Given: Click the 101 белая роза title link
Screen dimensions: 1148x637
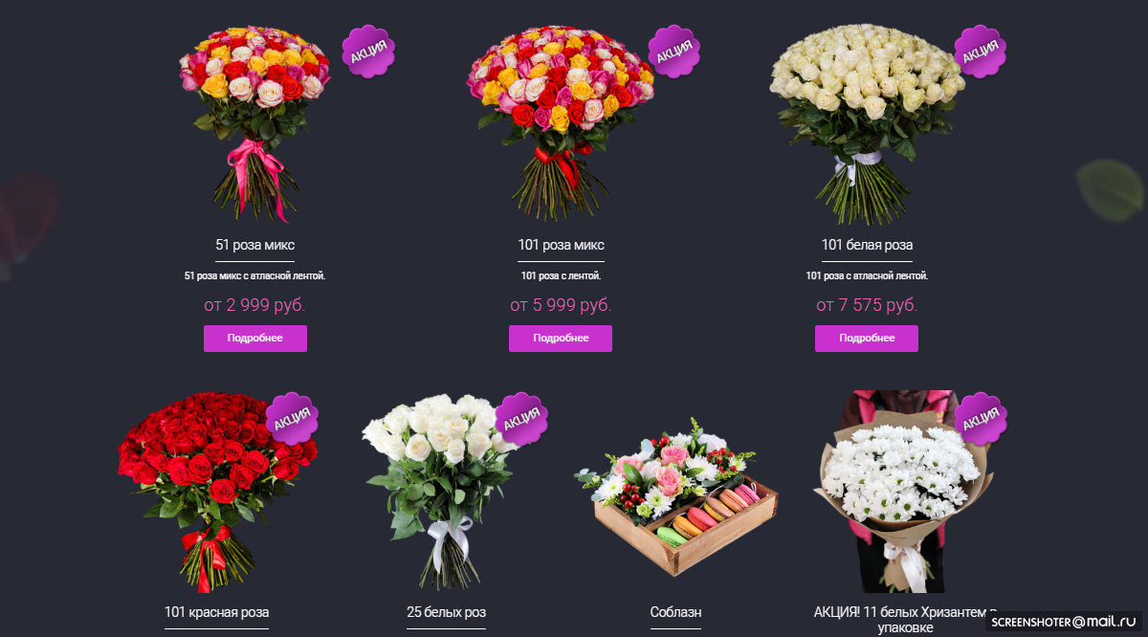Looking at the screenshot, I should [867, 245].
